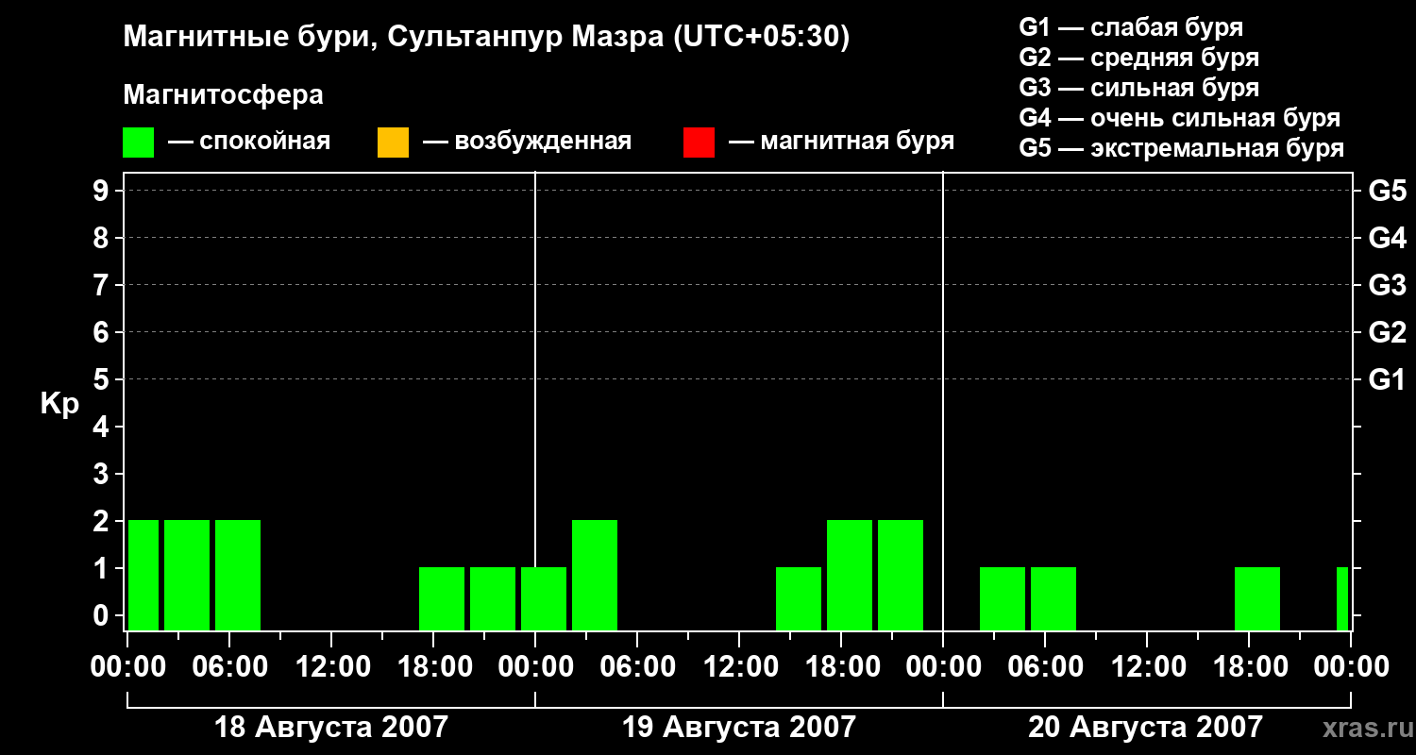Click the G4 label on the right axis
Screen dimensions: 1416x755
click(x=1387, y=238)
